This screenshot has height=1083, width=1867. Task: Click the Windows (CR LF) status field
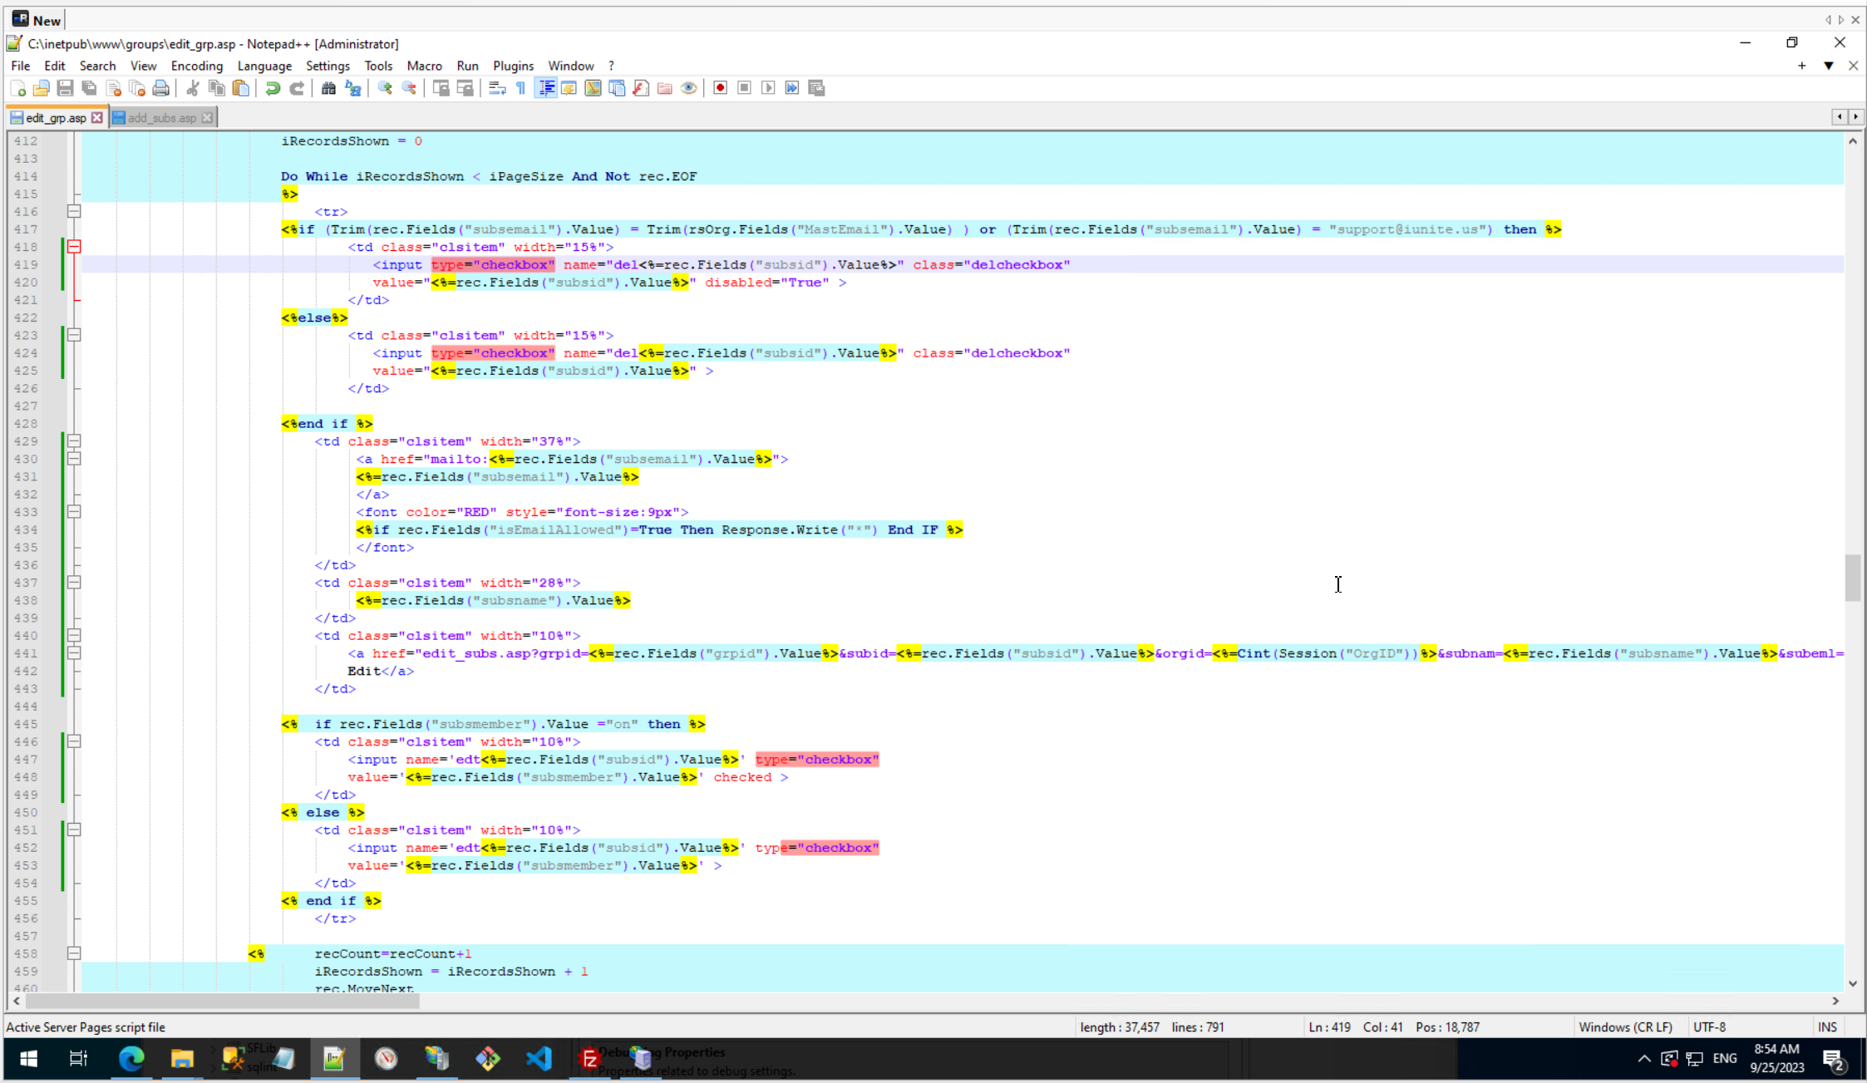point(1625,1027)
